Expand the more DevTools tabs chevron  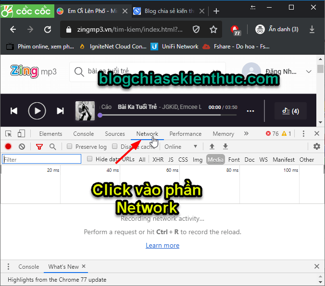click(246, 134)
